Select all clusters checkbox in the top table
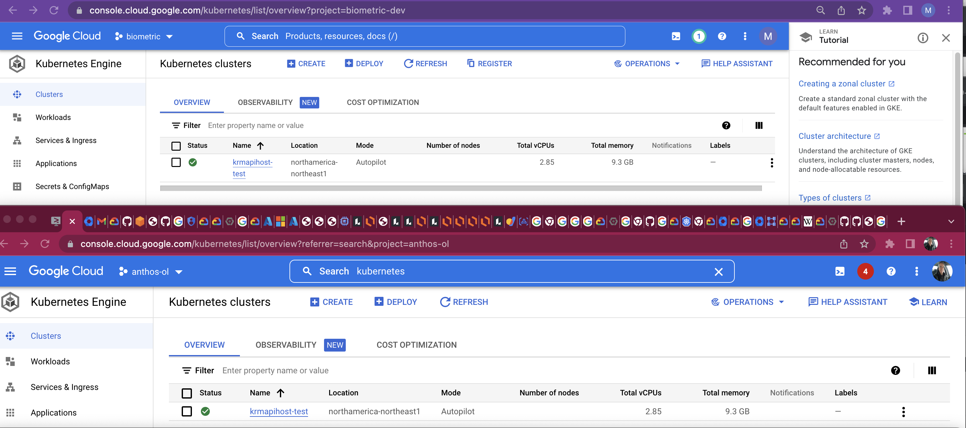Viewport: 966px width, 428px height. (176, 146)
